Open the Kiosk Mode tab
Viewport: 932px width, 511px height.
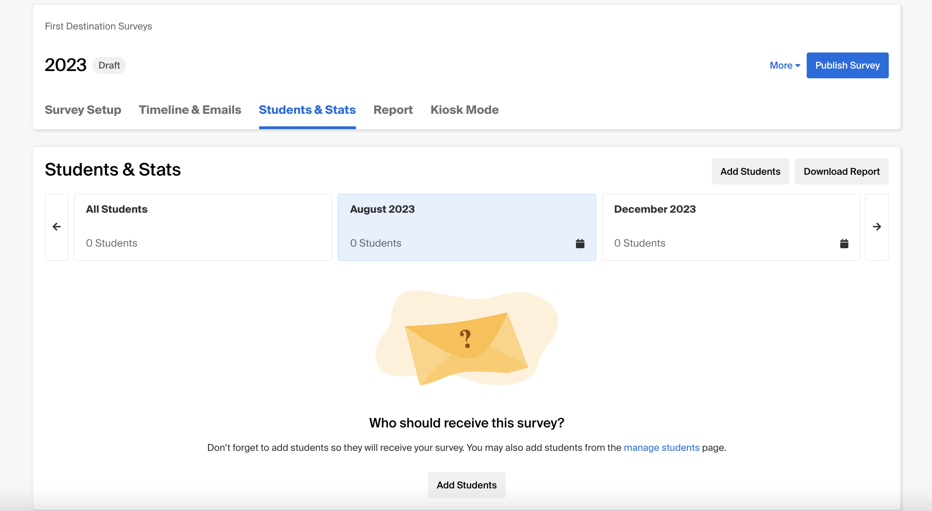coord(464,110)
